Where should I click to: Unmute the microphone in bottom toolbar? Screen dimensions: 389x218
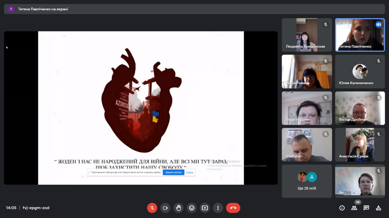coord(152,208)
